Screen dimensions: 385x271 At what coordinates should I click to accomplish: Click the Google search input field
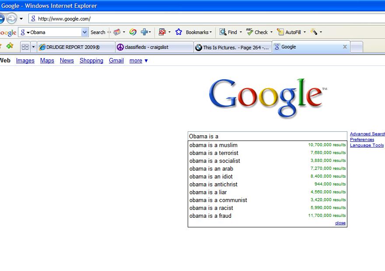pos(267,136)
